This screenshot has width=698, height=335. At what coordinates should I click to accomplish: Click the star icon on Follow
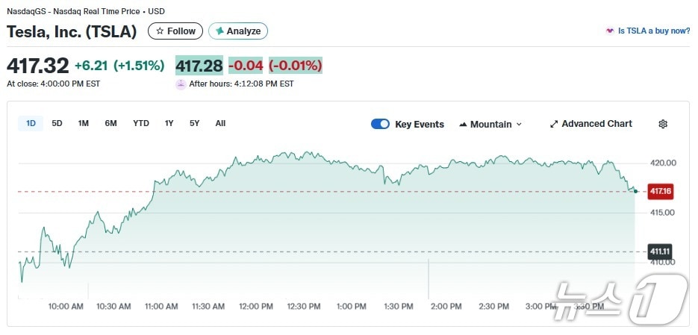coord(160,31)
